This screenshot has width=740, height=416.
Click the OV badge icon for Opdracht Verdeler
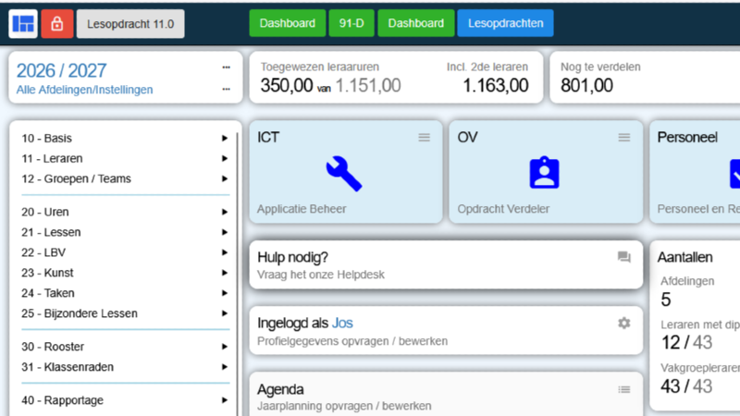point(545,173)
